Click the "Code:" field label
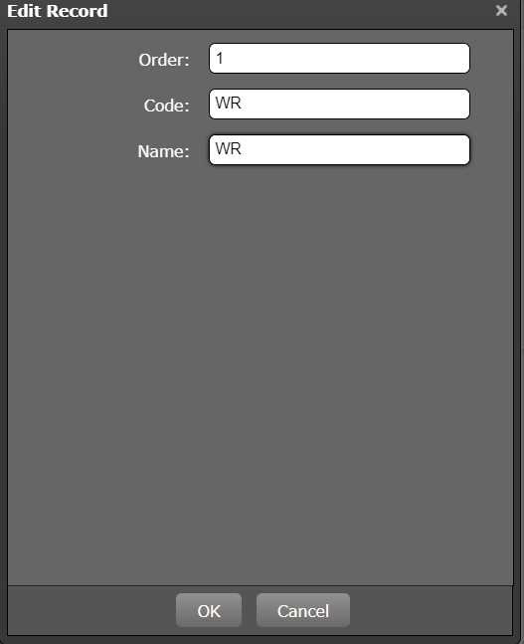 pyautogui.click(x=166, y=106)
